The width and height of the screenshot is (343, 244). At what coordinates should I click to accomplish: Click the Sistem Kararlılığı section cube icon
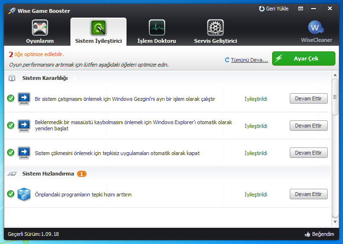pyautogui.click(x=12, y=78)
